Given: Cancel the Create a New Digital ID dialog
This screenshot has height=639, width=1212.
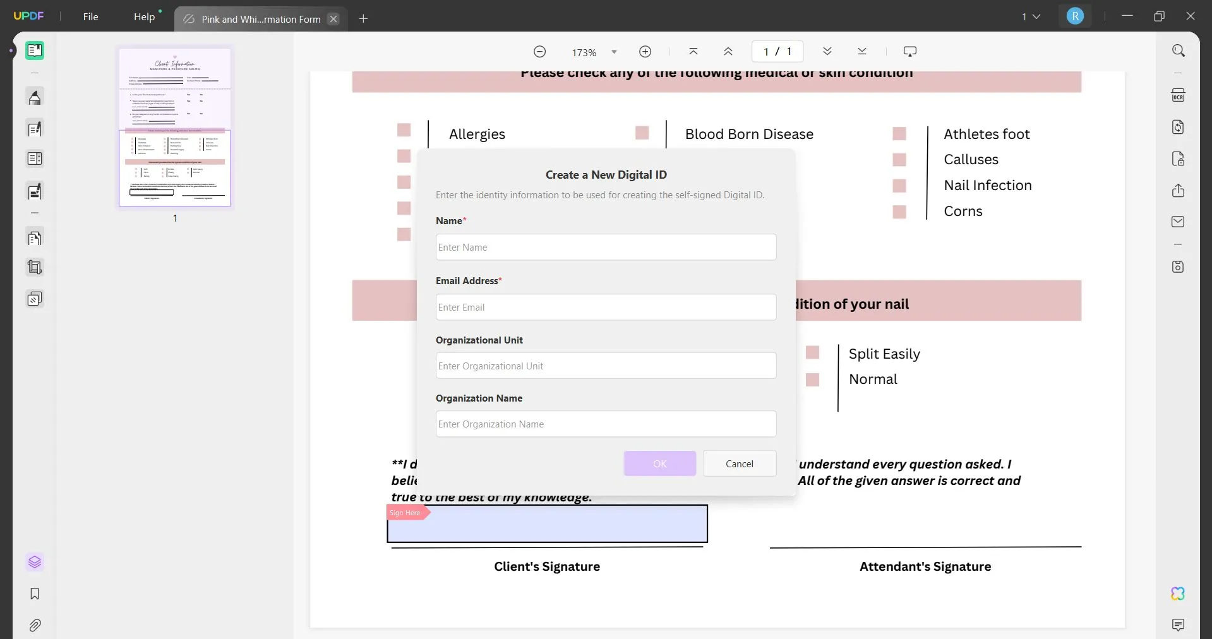Looking at the screenshot, I should (740, 463).
